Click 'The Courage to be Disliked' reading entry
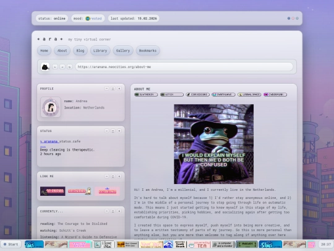334x251 pixels. [82, 224]
